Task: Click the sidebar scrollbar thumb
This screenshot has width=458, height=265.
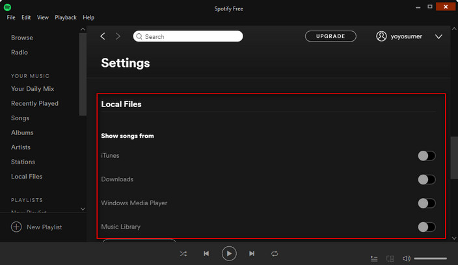Action: pyautogui.click(x=83, y=74)
